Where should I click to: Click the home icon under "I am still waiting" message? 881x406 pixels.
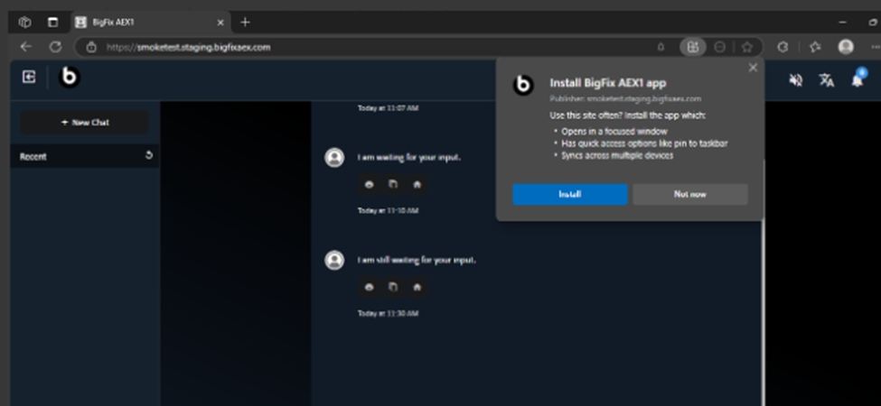click(417, 287)
